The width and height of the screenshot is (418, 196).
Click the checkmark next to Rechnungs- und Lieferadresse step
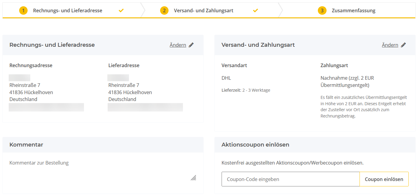pyautogui.click(x=121, y=10)
